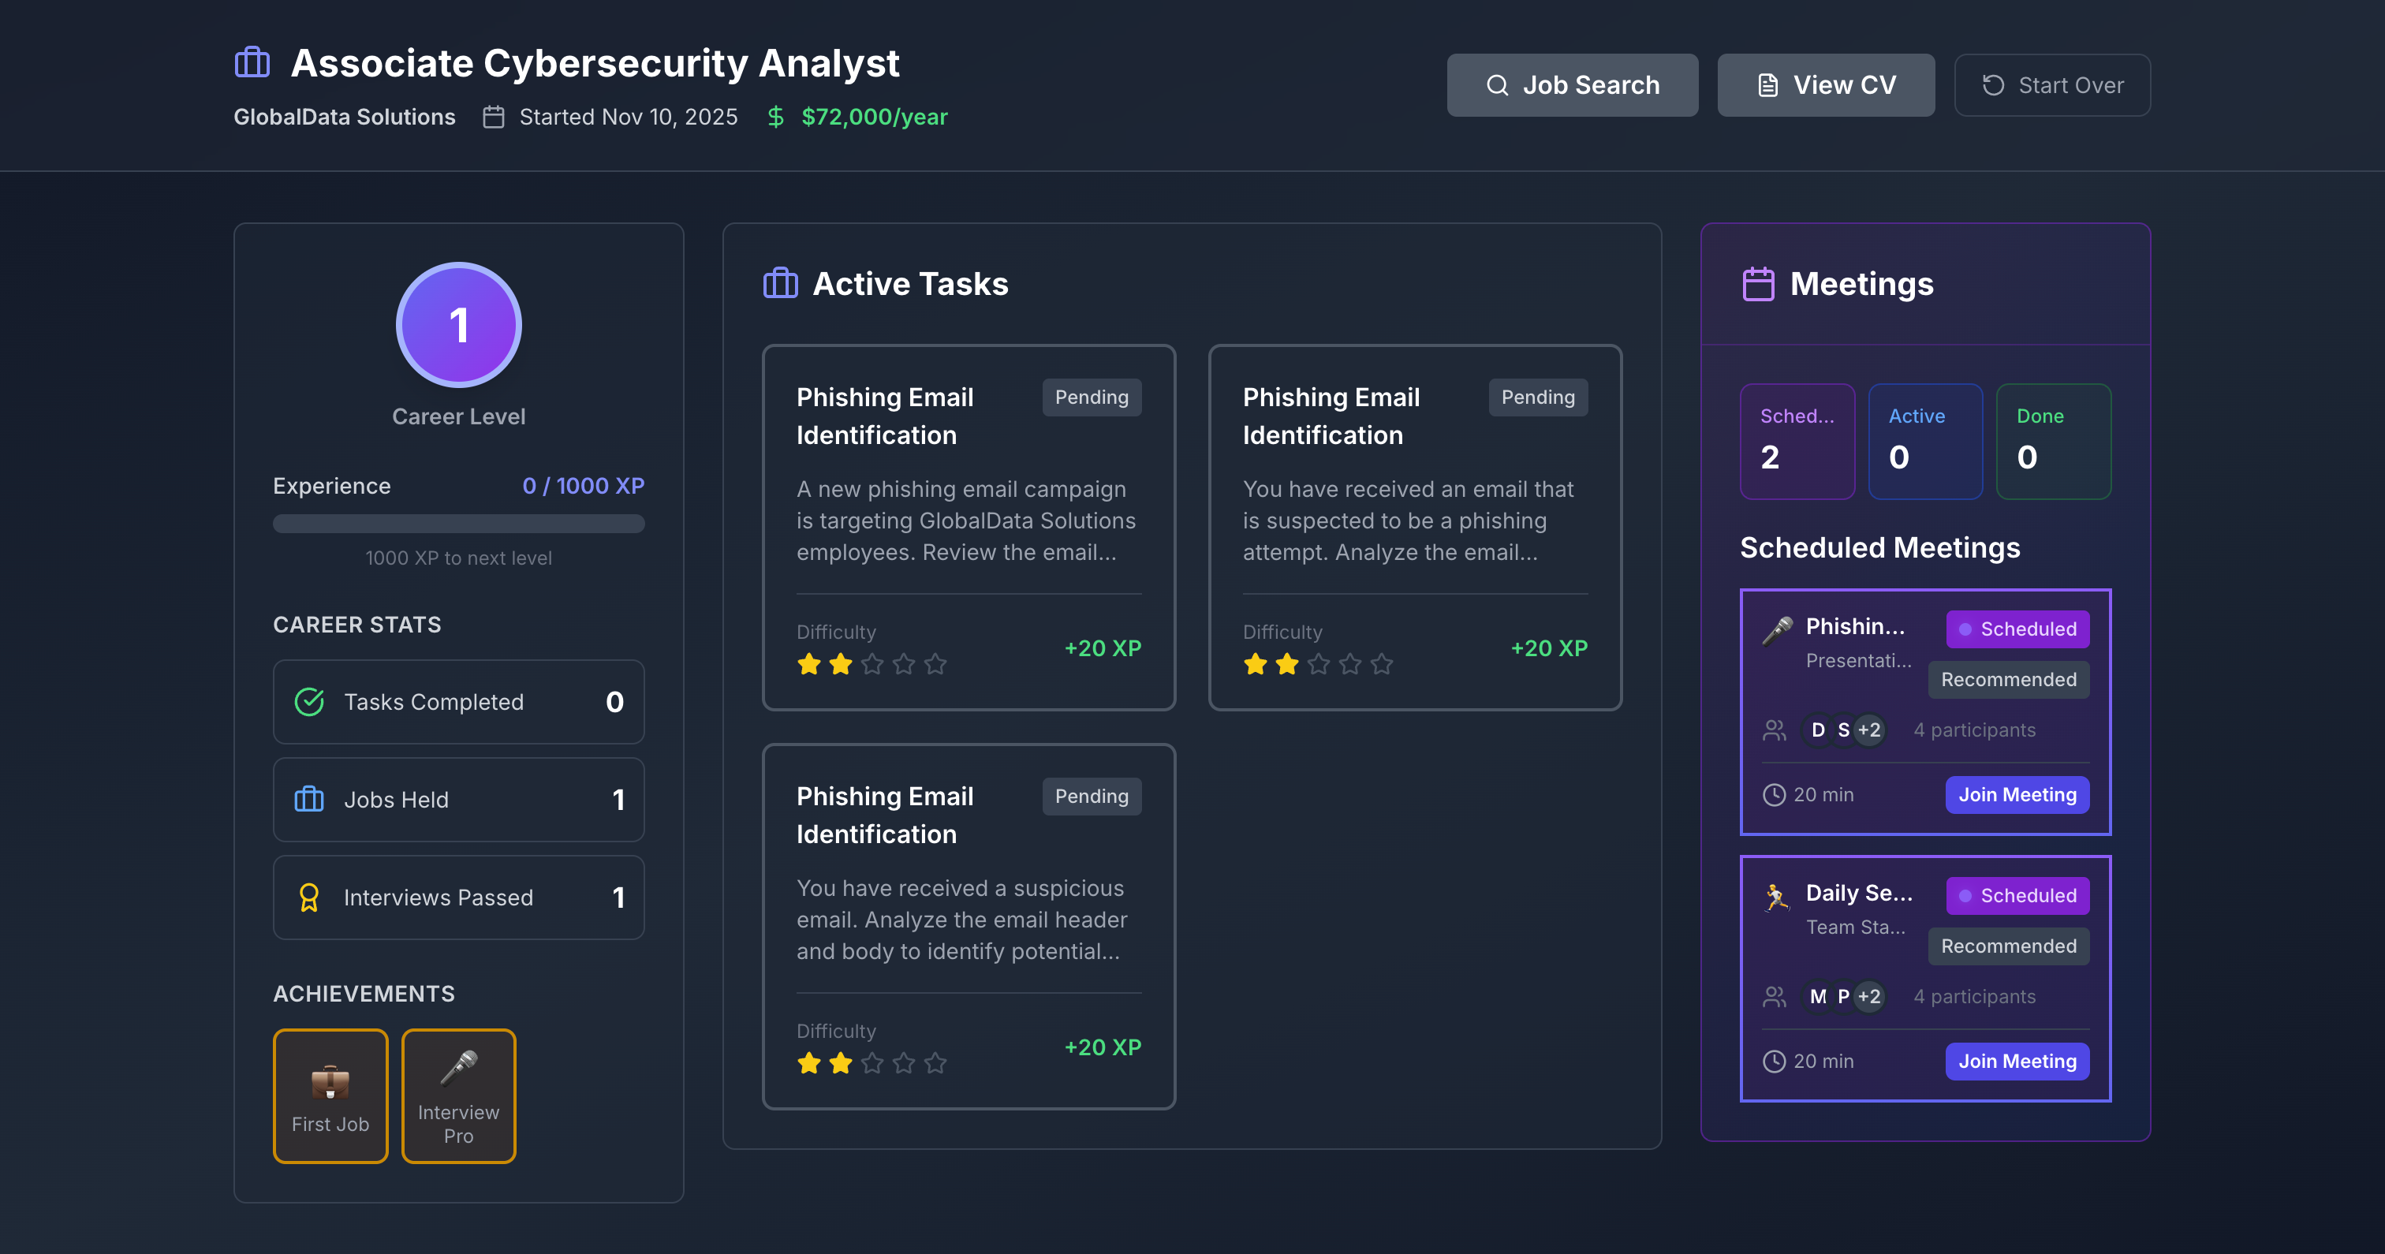Viewport: 2385px width, 1254px height.
Task: Click the Interviews Passed award ribbon icon
Action: [309, 898]
